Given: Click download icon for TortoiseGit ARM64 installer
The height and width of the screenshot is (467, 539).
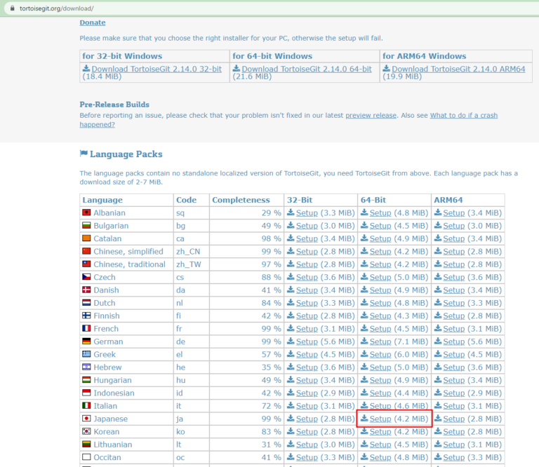Looking at the screenshot, I should tap(387, 69).
